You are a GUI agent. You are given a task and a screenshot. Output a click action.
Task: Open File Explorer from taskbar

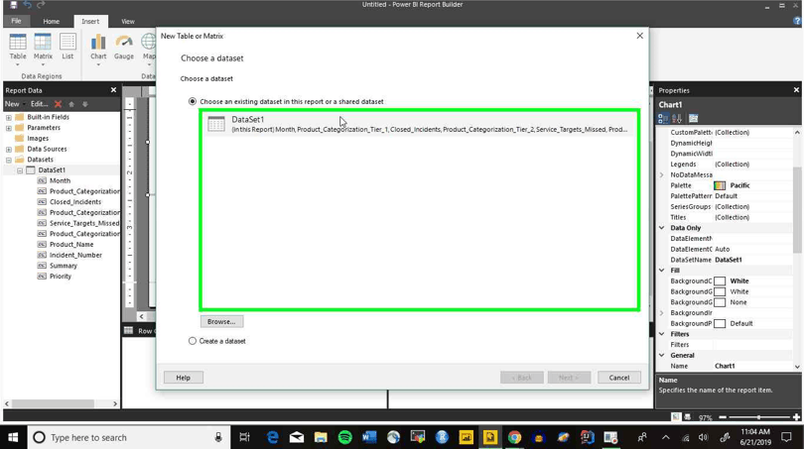pos(321,437)
